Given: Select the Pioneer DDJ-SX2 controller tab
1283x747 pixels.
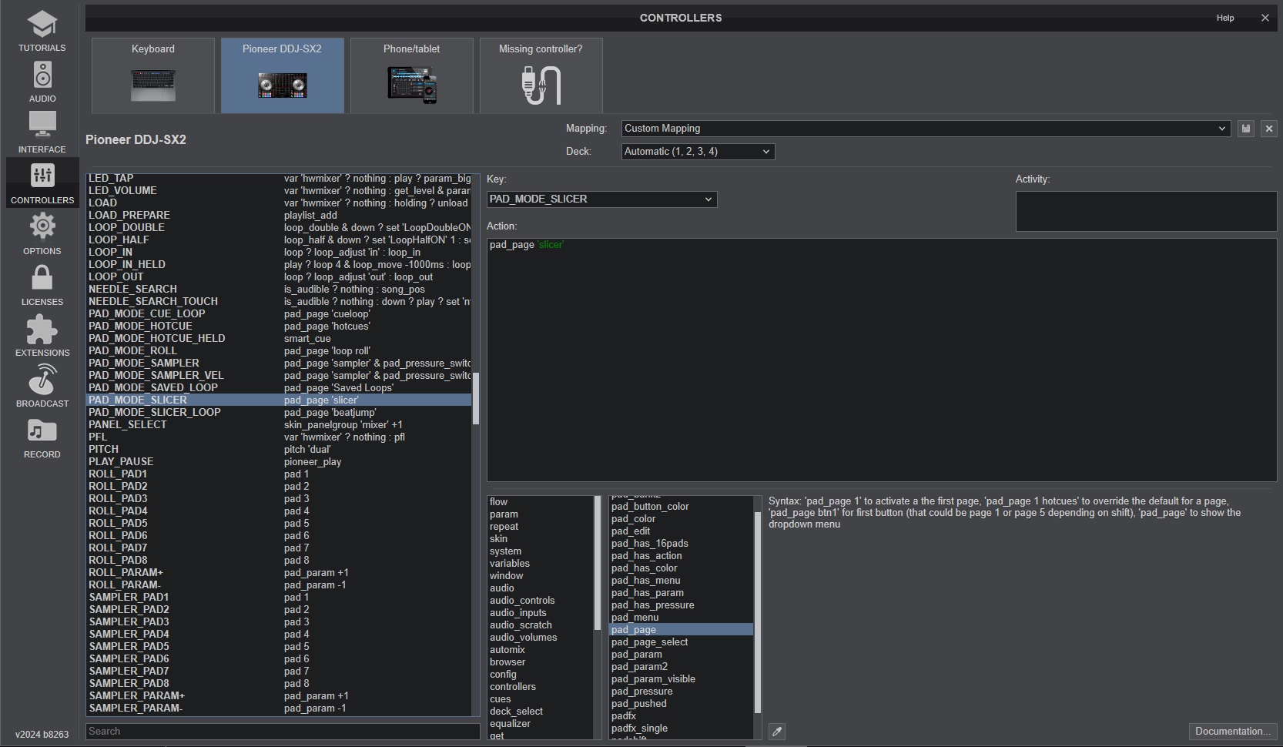Looking at the screenshot, I should [283, 75].
